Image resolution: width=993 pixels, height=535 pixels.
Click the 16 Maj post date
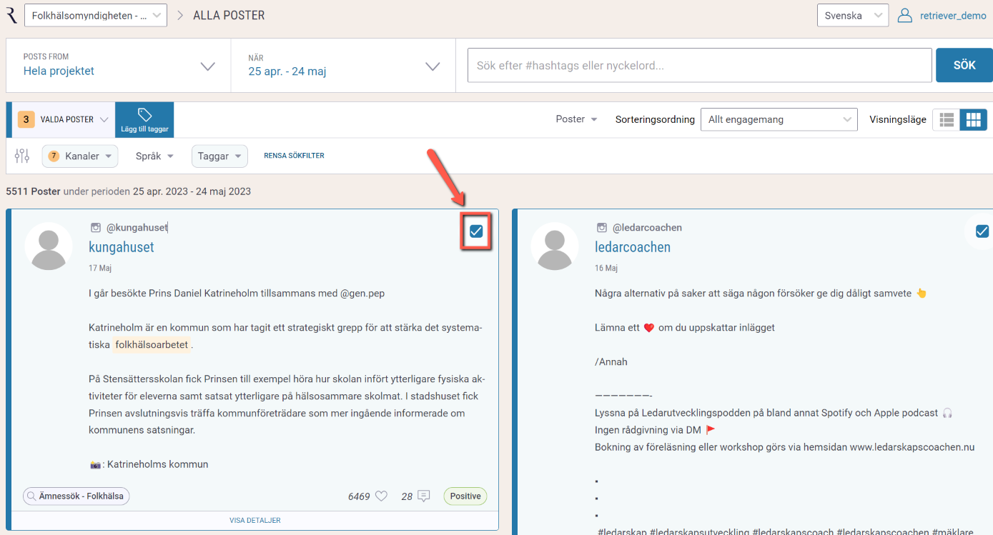pos(606,269)
